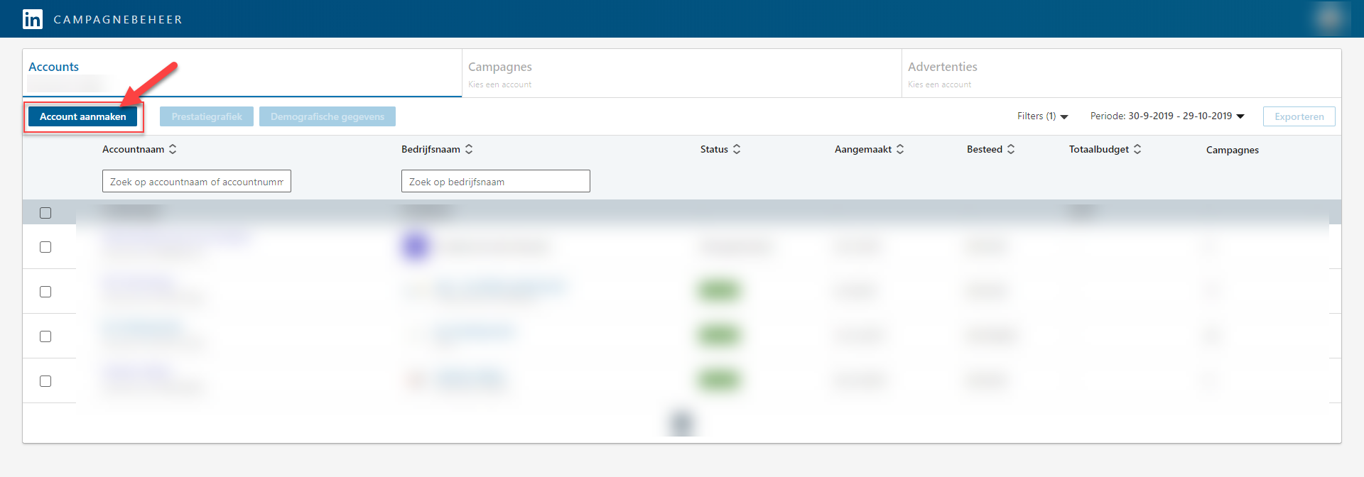Open the Periode date range dropdown
1364x477 pixels.
coord(1167,116)
